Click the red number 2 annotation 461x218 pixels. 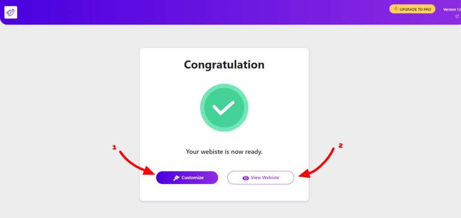point(340,145)
